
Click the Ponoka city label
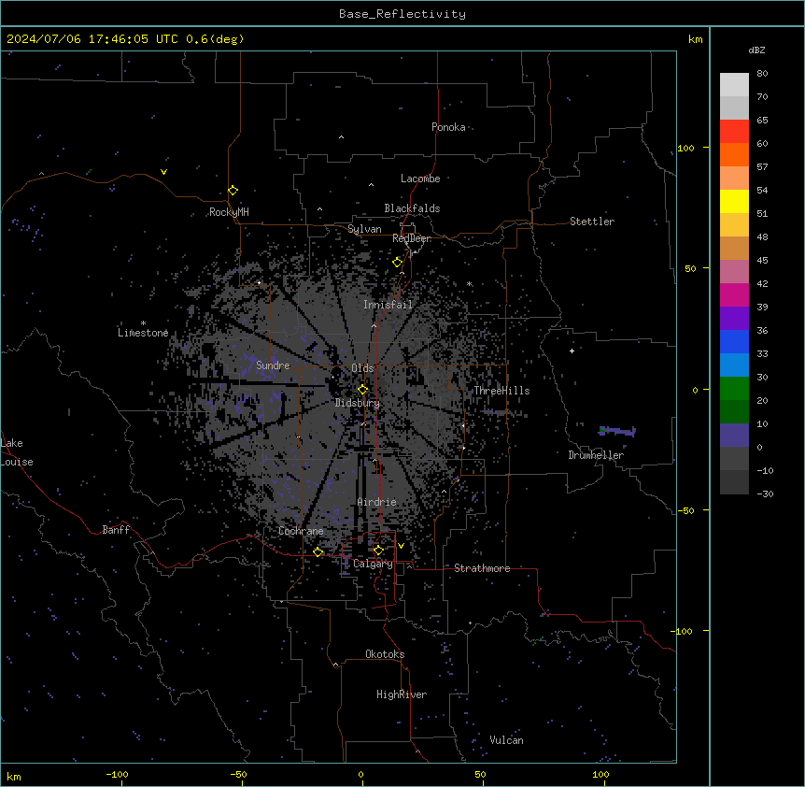click(448, 127)
